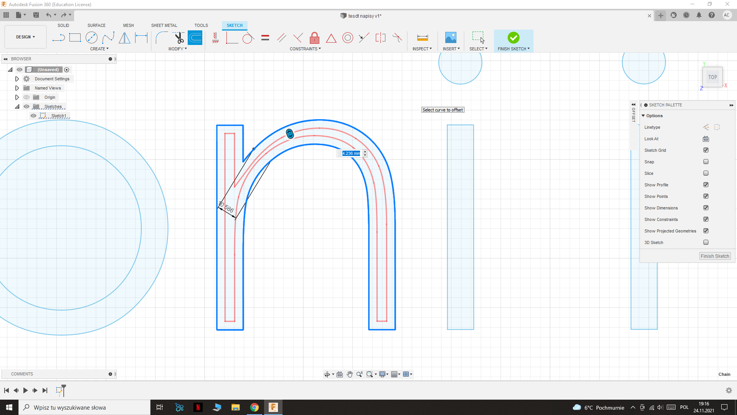
Task: Enable the 3D Sketch checkbox
Action: pyautogui.click(x=706, y=242)
